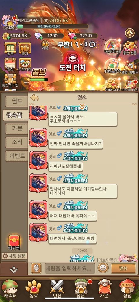139x302 pixels.
Task: Open the 임무 mission icon
Action: point(10,48)
